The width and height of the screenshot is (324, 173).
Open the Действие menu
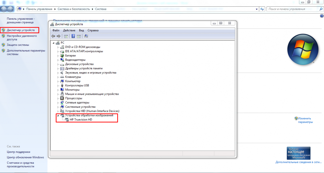point(69,30)
